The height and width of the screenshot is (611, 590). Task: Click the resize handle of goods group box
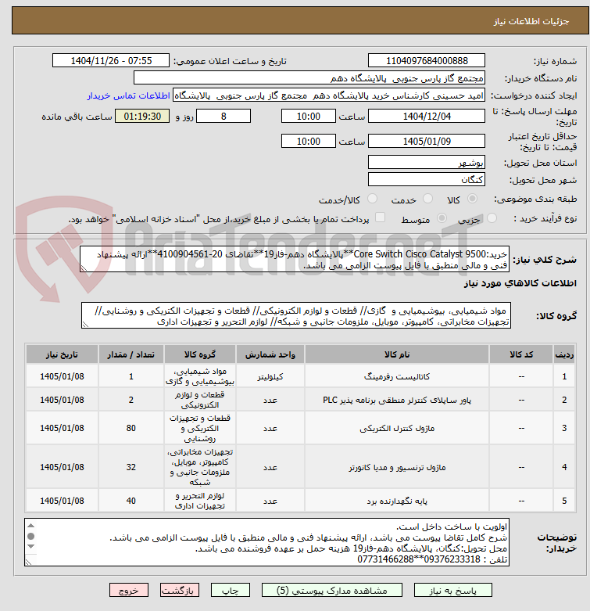coord(86,325)
